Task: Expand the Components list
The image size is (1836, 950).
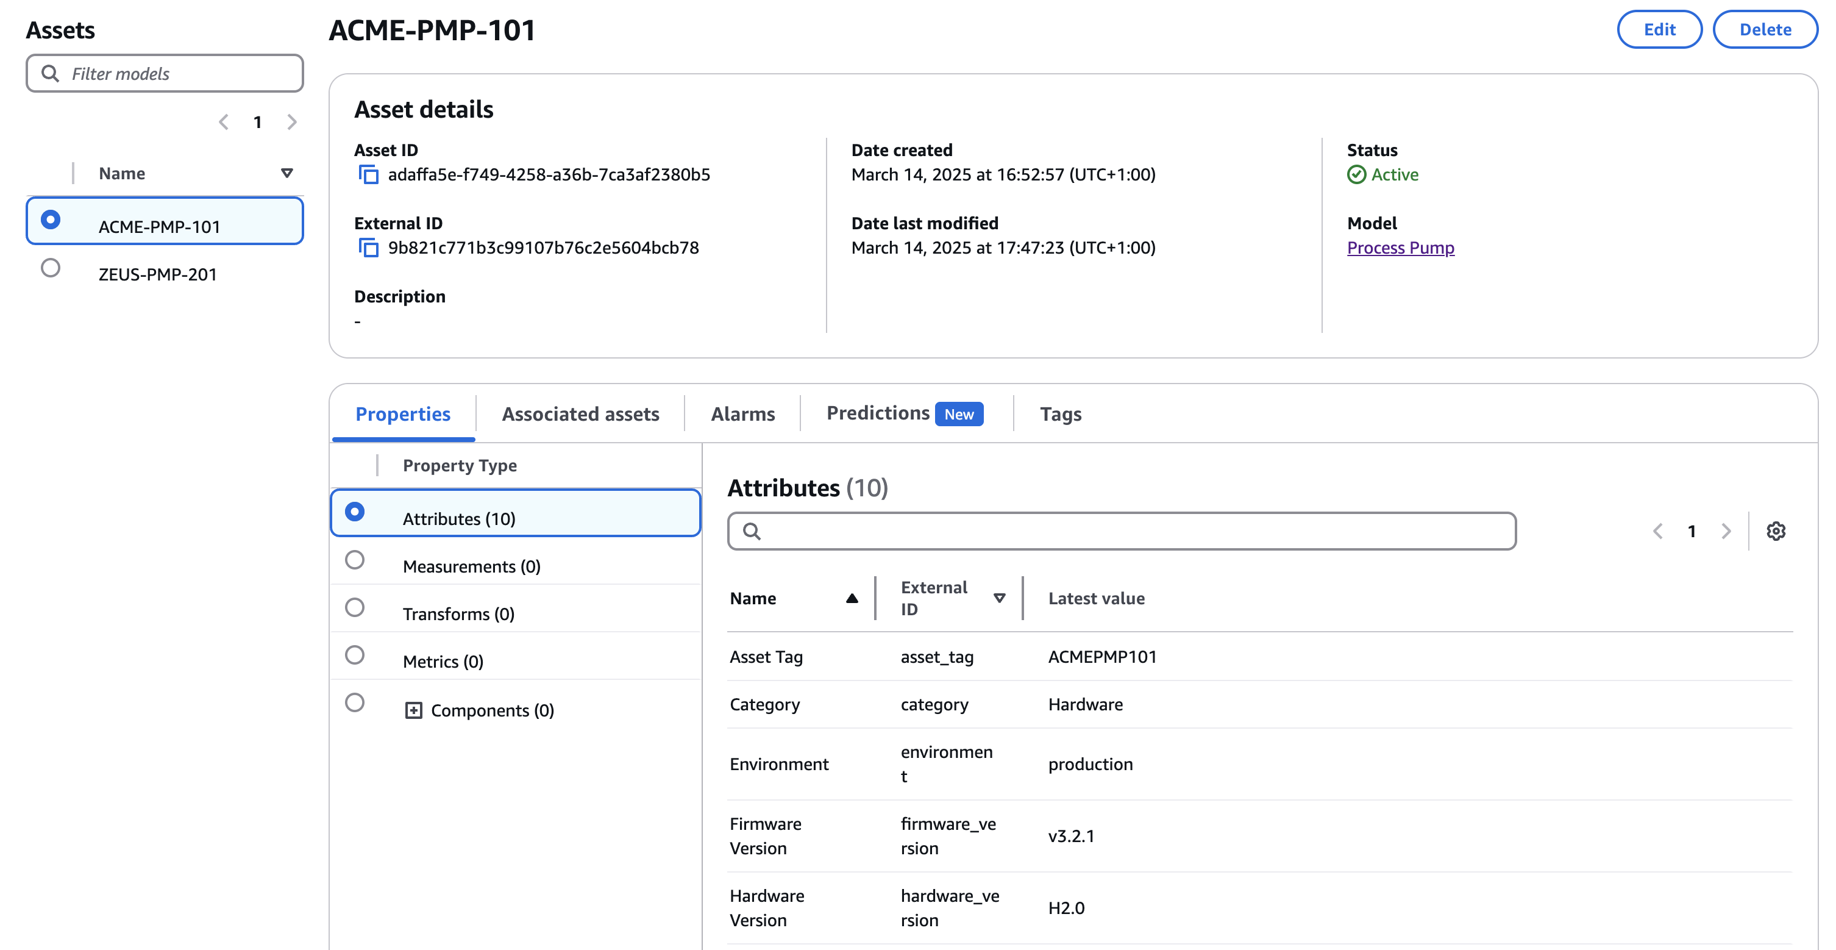Action: click(x=413, y=710)
